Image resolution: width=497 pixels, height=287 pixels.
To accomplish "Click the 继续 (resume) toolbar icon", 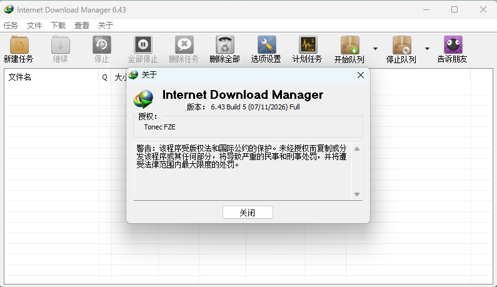I will point(60,45).
